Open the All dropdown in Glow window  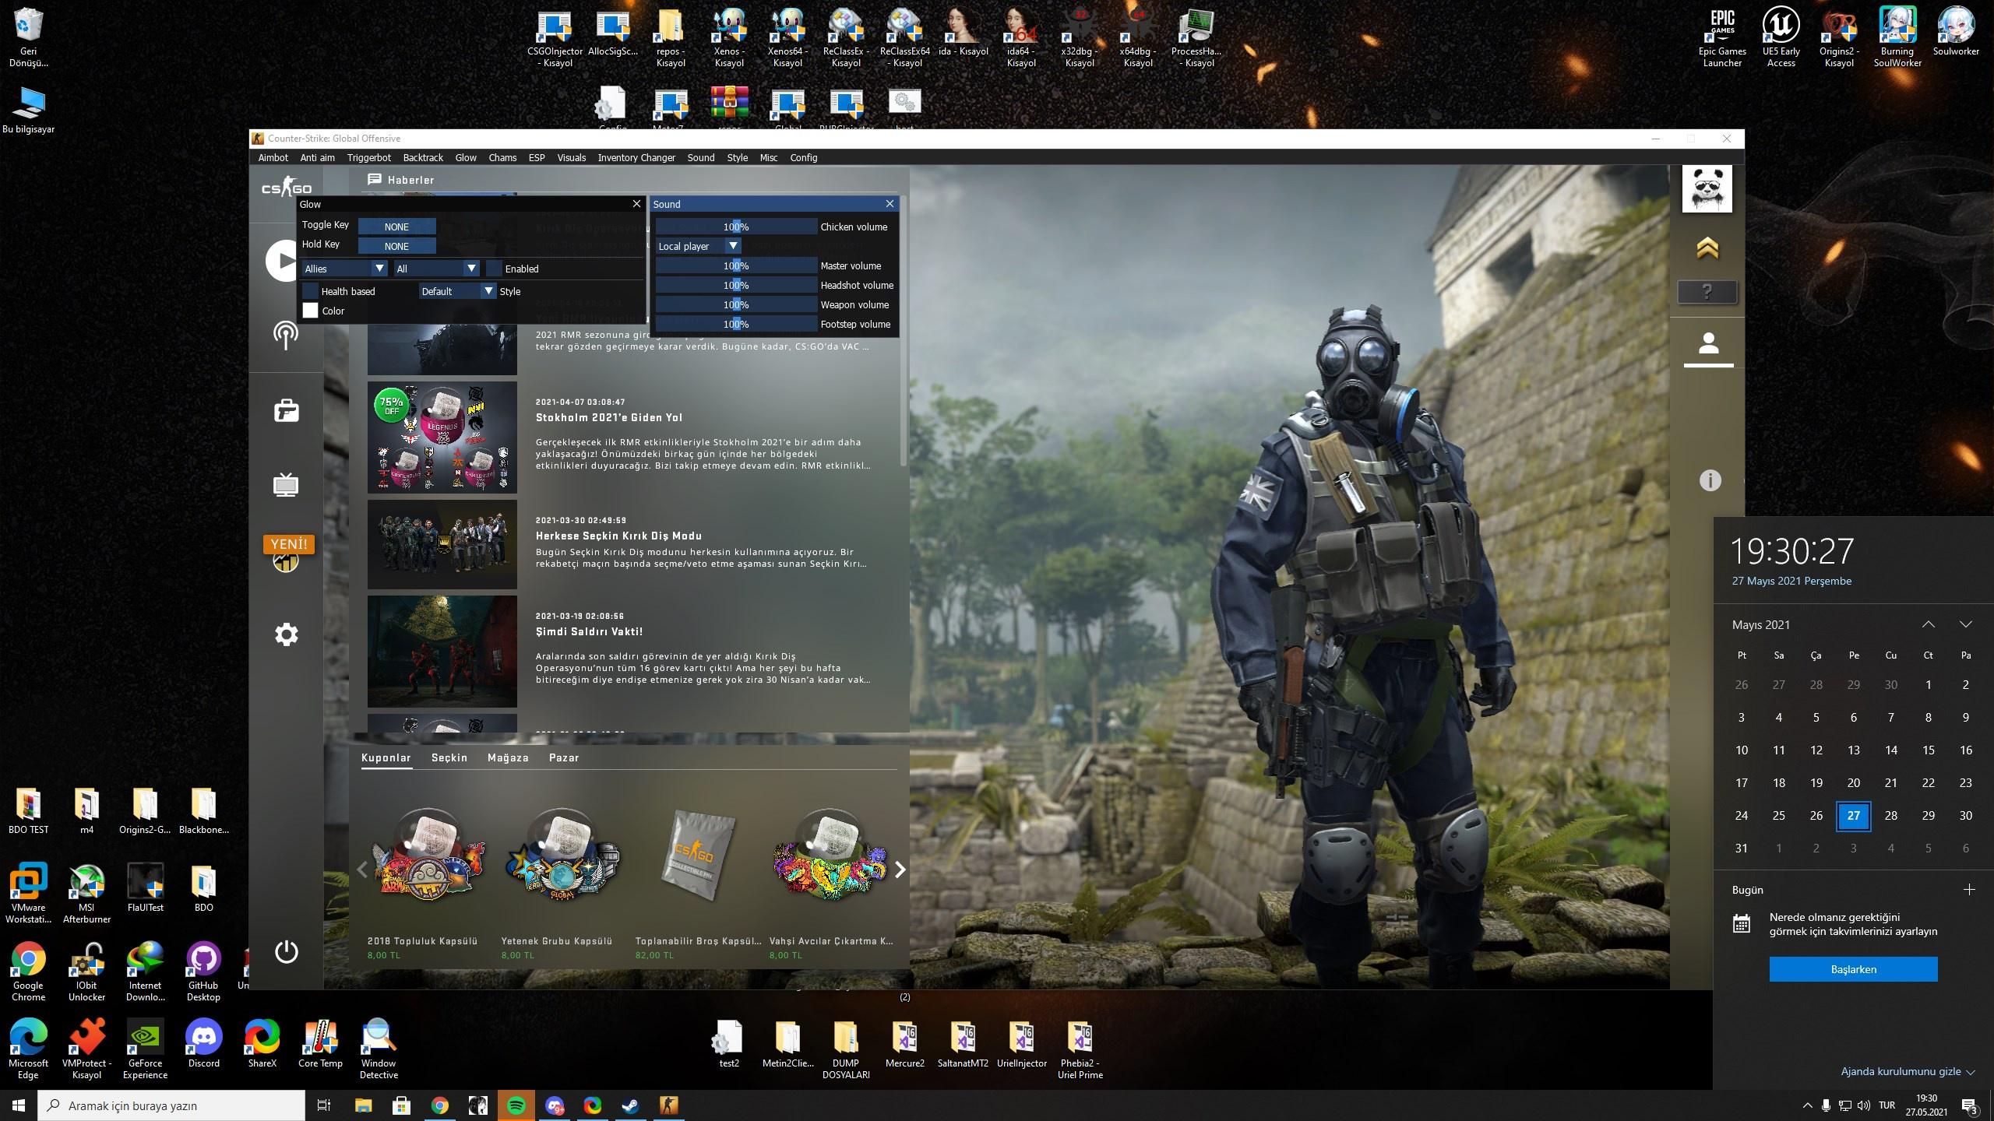click(436, 269)
